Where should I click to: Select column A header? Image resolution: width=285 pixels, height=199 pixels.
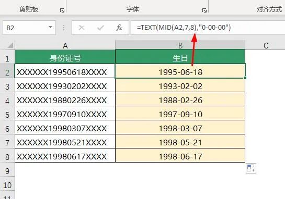point(65,45)
